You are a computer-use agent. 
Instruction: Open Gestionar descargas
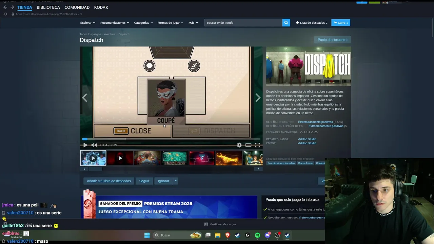coord(220,224)
